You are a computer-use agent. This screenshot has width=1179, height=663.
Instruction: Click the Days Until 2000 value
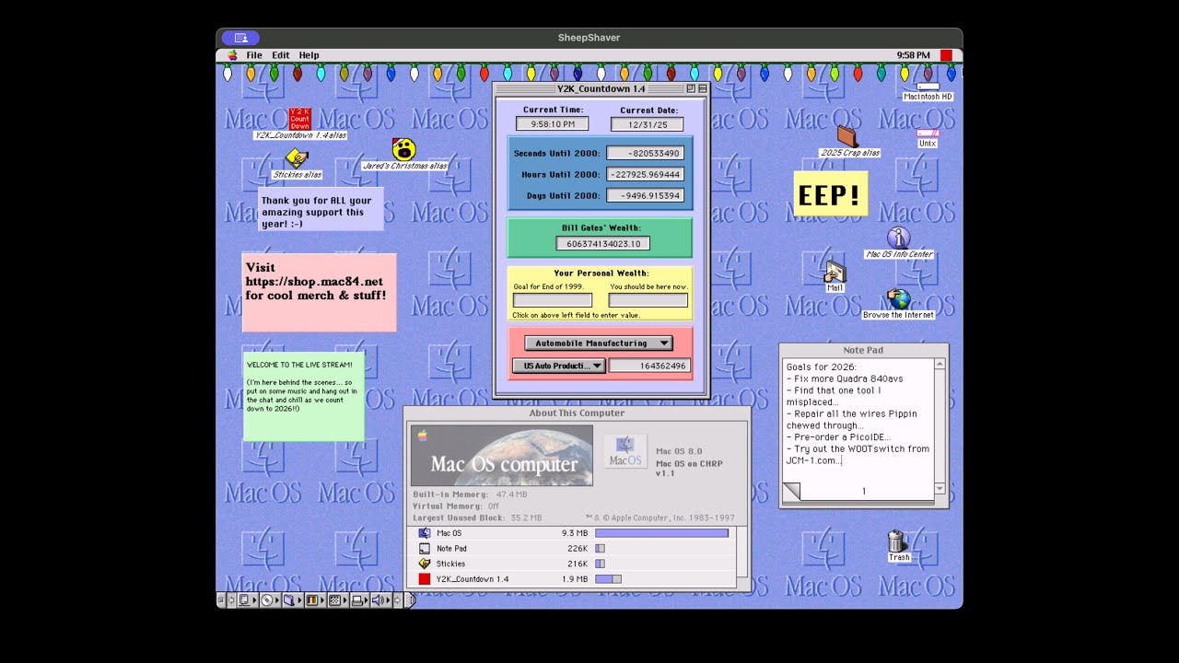[x=645, y=195]
